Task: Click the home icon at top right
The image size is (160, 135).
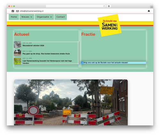Action: pyautogui.click(x=149, y=11)
